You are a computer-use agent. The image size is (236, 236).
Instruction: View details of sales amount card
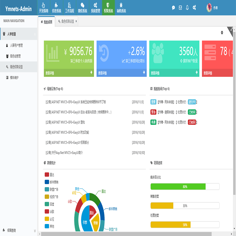(x=69, y=73)
